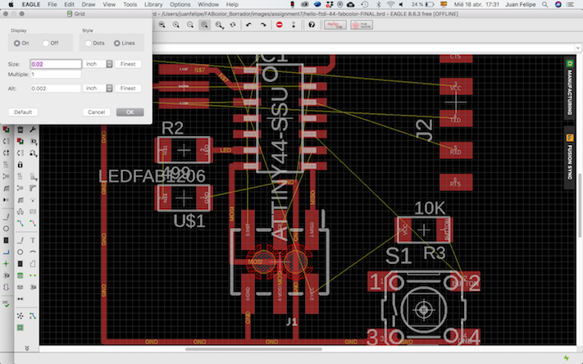Select the Off display radio button
The image size is (583, 364).
point(47,43)
